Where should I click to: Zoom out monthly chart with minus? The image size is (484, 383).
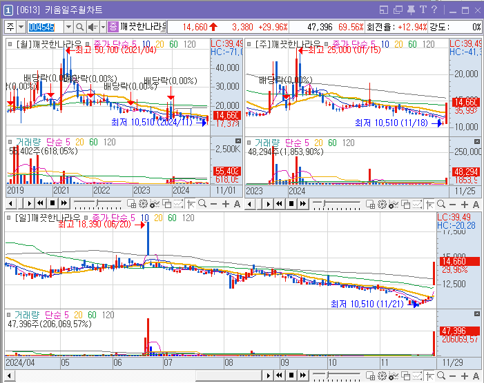[x=213, y=204]
